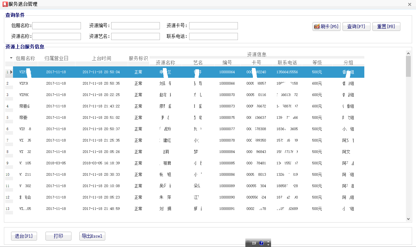Image resolution: width=416 pixels, height=247 pixels.
Task: Select row with number 10000078
Action: [185, 140]
